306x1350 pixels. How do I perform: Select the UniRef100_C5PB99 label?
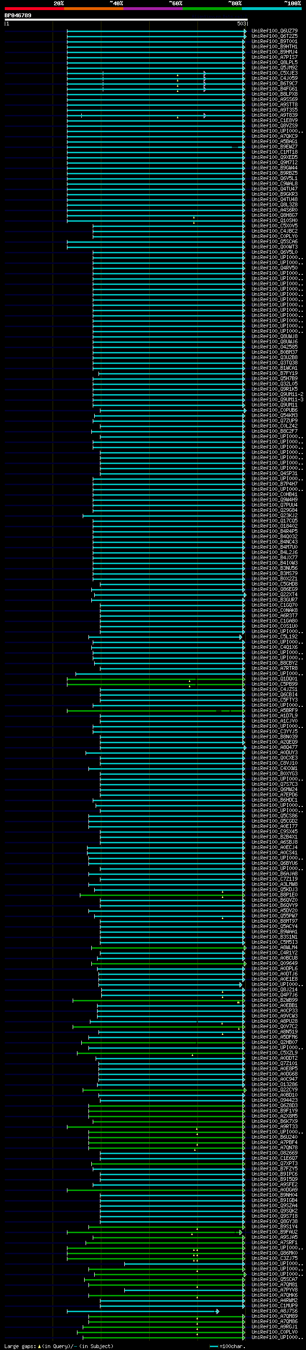click(x=274, y=684)
